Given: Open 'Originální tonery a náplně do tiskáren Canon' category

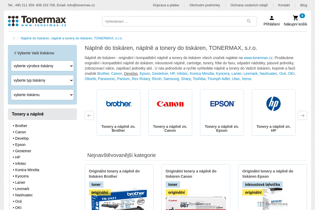Looking at the screenshot, I should [x=191, y=174].
